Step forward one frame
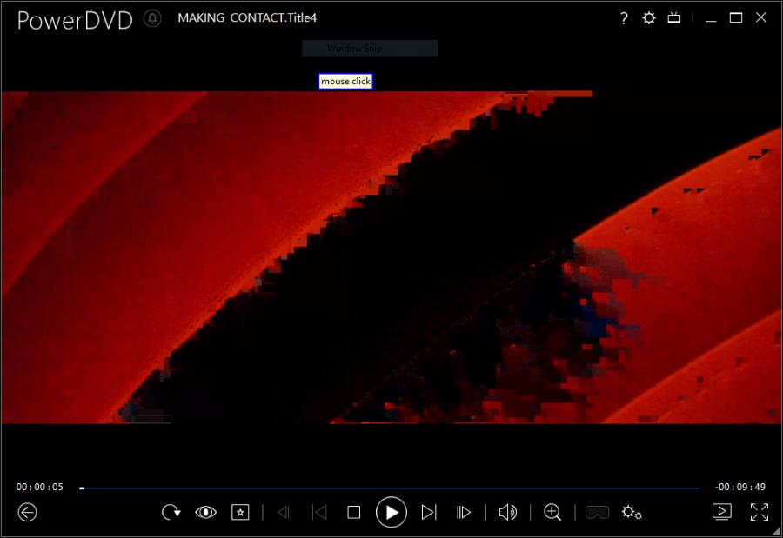783x538 pixels. [x=464, y=512]
